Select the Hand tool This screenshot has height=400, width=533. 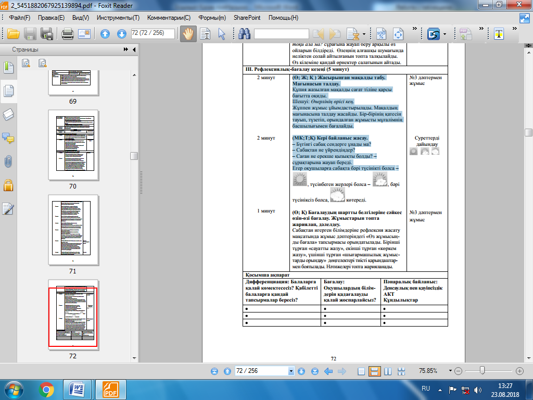[188, 34]
